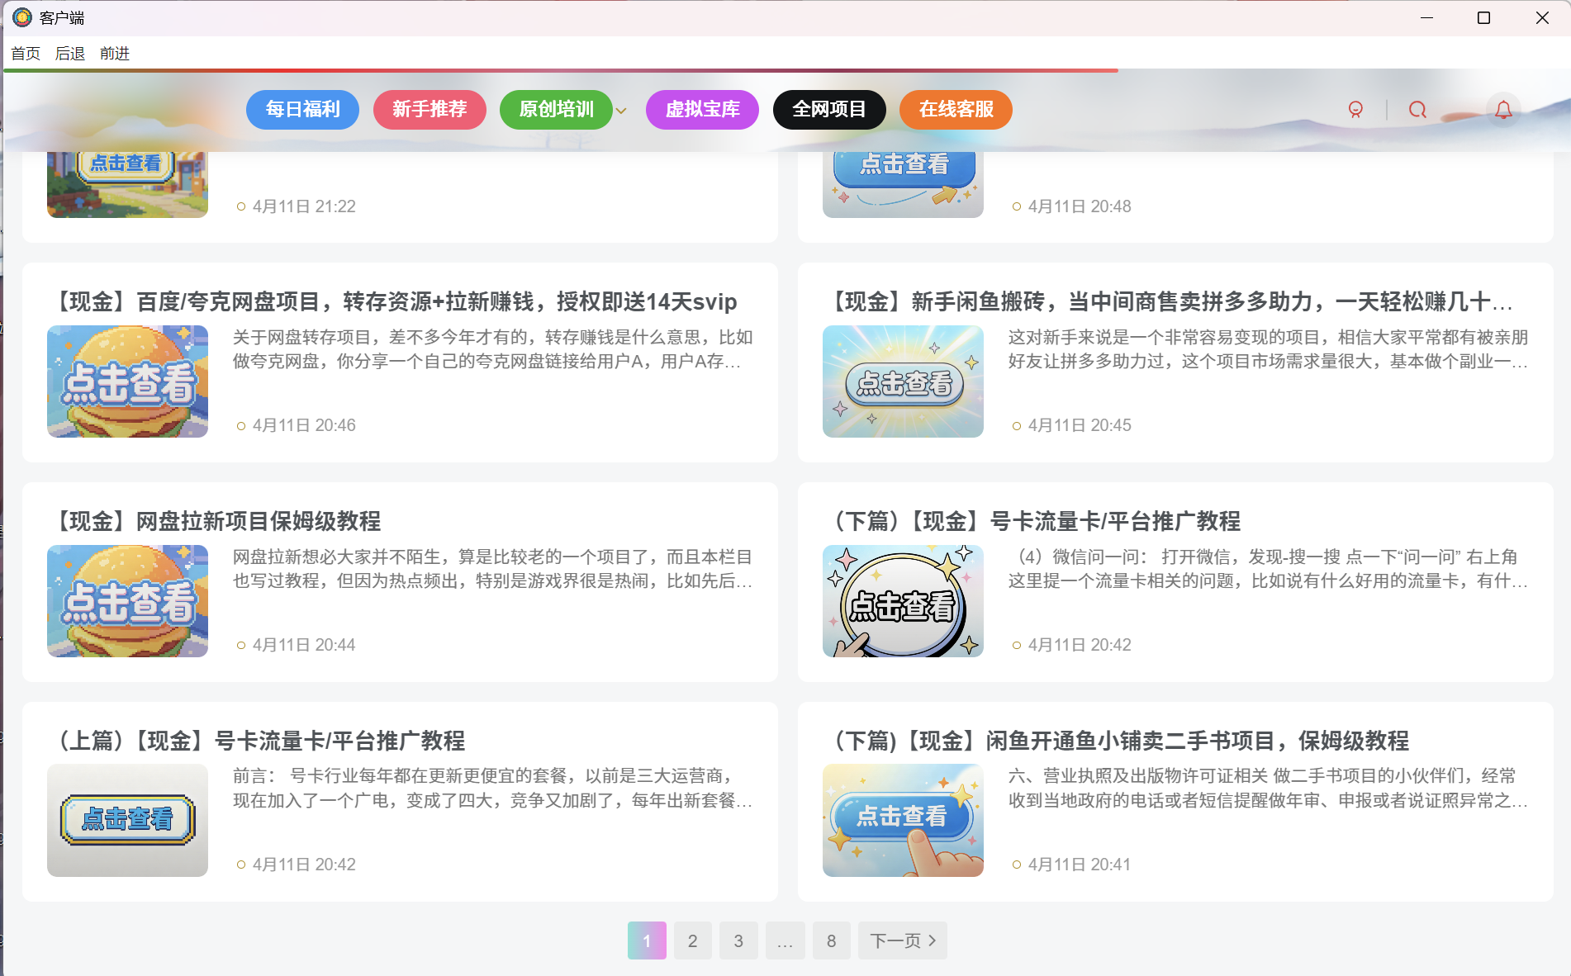The width and height of the screenshot is (1571, 976).
Task: Open the search icon
Action: pos(1417,109)
